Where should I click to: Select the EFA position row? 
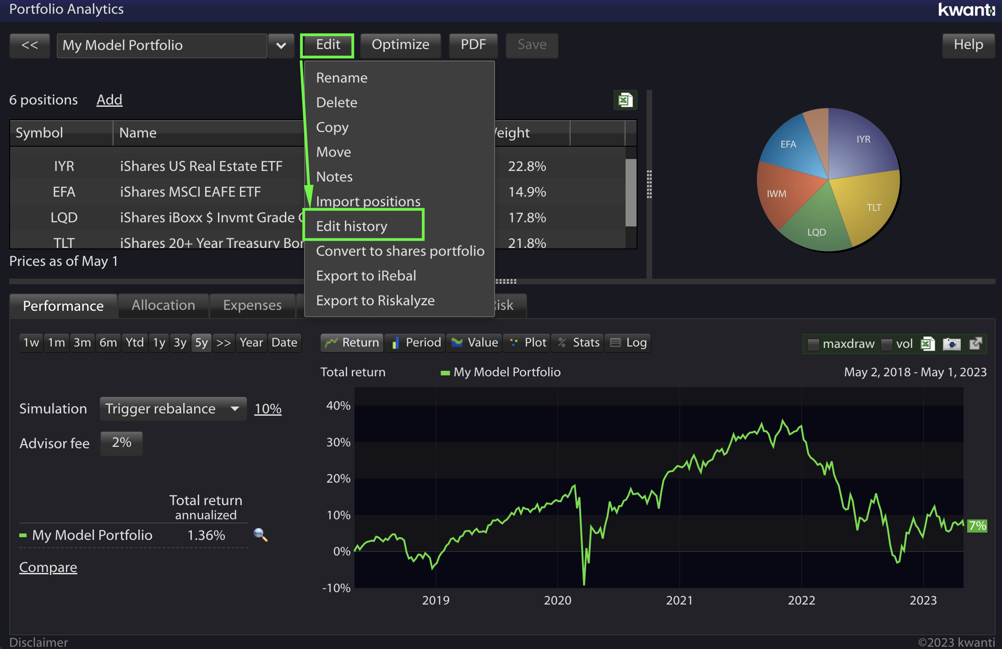317,192
